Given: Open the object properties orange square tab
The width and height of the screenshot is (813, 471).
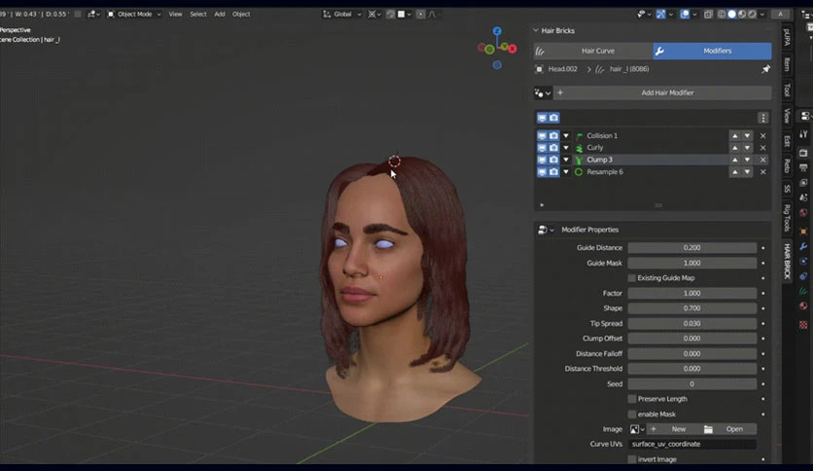Looking at the screenshot, I should (x=803, y=232).
